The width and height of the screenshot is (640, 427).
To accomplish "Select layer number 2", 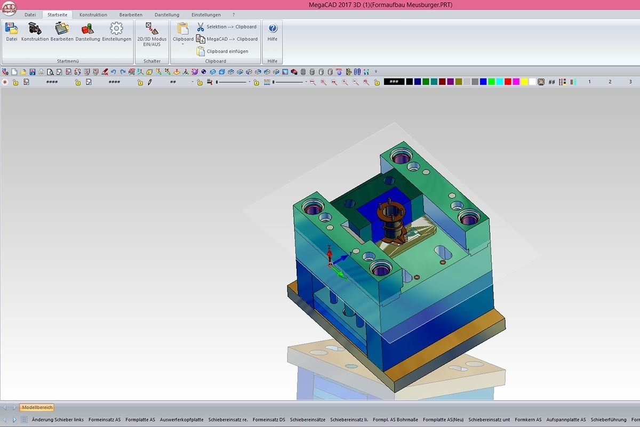I will click(x=610, y=82).
